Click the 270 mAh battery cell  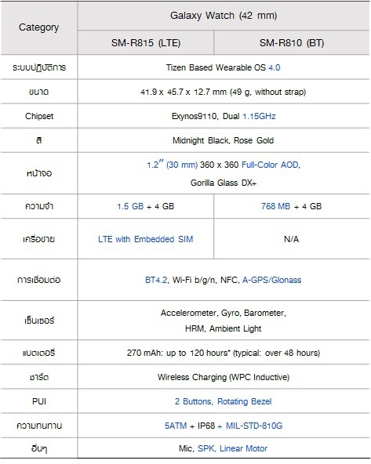224,353
